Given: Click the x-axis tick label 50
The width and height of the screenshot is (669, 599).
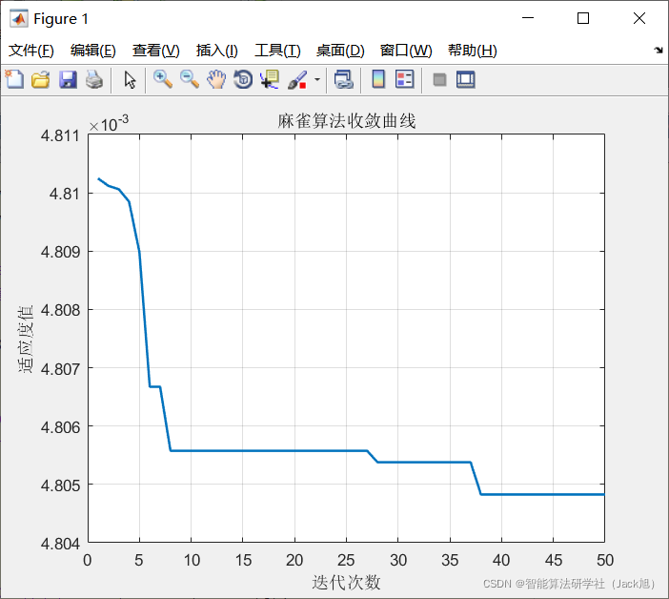Looking at the screenshot, I should point(605,560).
